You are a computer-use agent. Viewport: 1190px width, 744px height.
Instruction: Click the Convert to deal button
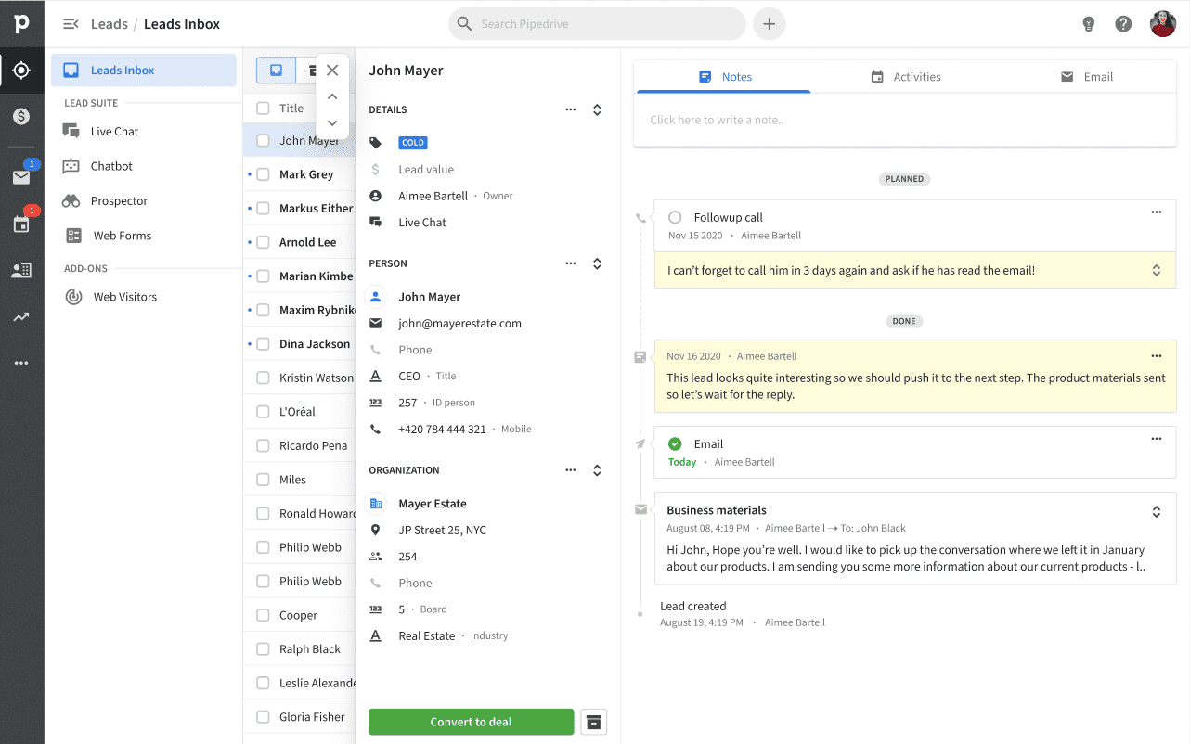point(472,722)
